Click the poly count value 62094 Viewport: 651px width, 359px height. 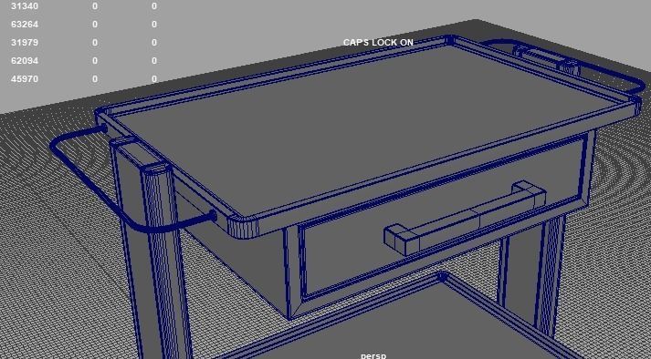pos(25,61)
